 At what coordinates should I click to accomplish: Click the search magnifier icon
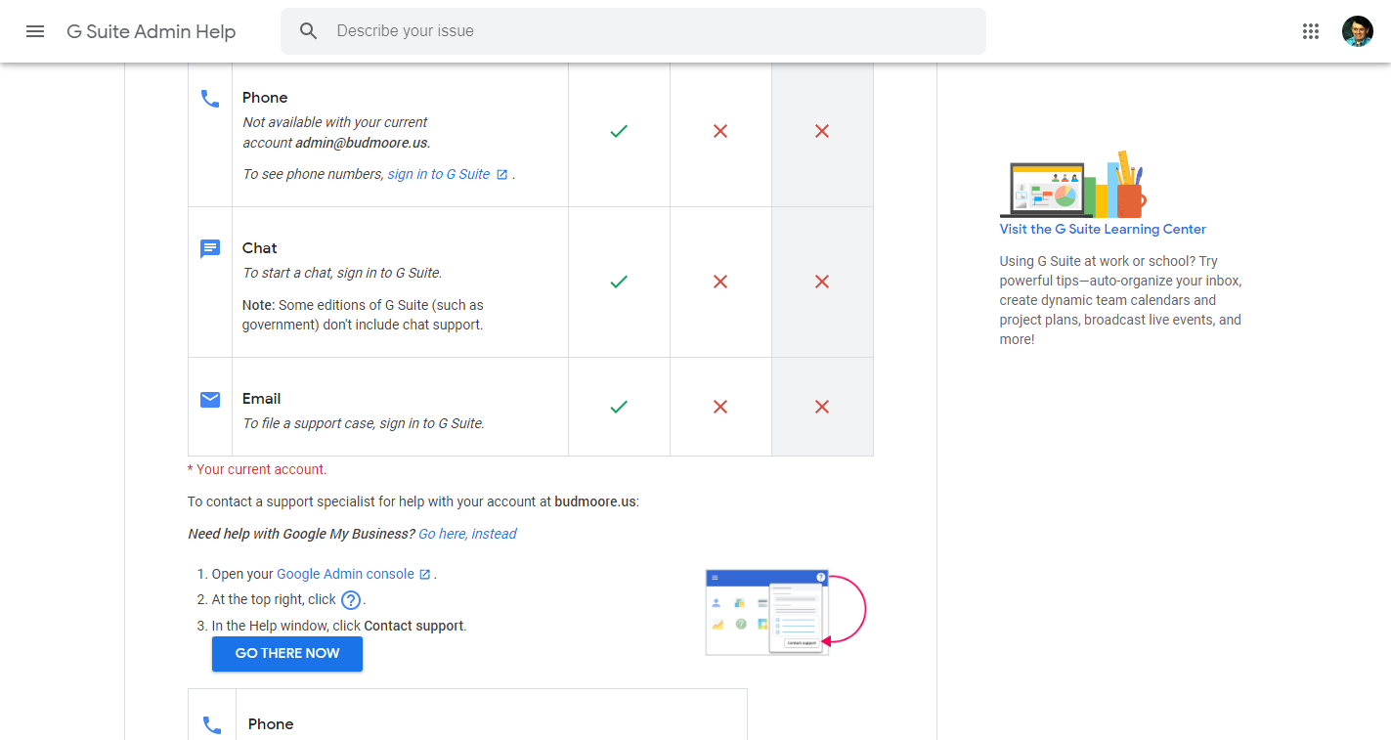tap(309, 31)
